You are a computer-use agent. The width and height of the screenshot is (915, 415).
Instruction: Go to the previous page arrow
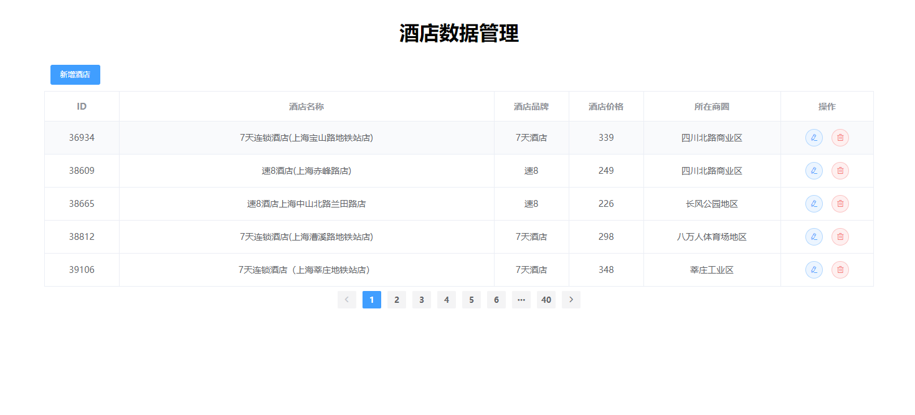[347, 300]
